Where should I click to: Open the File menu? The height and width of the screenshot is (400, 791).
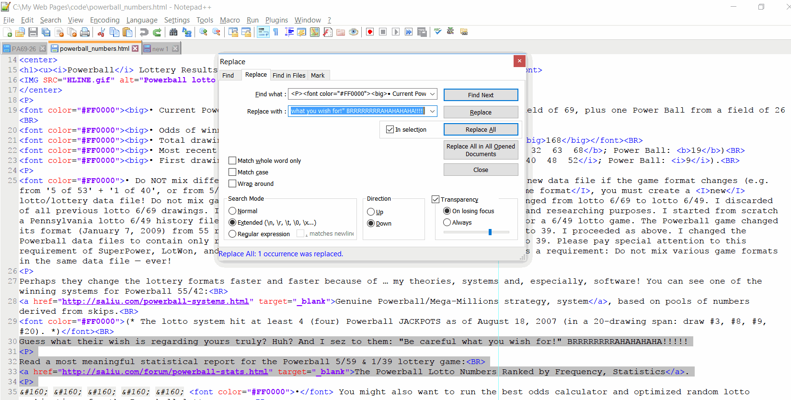coord(9,20)
